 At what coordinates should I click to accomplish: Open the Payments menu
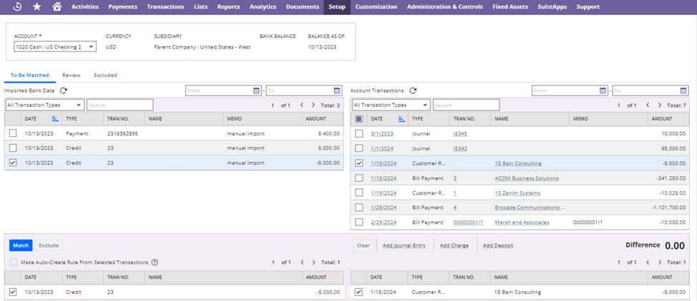click(x=123, y=6)
